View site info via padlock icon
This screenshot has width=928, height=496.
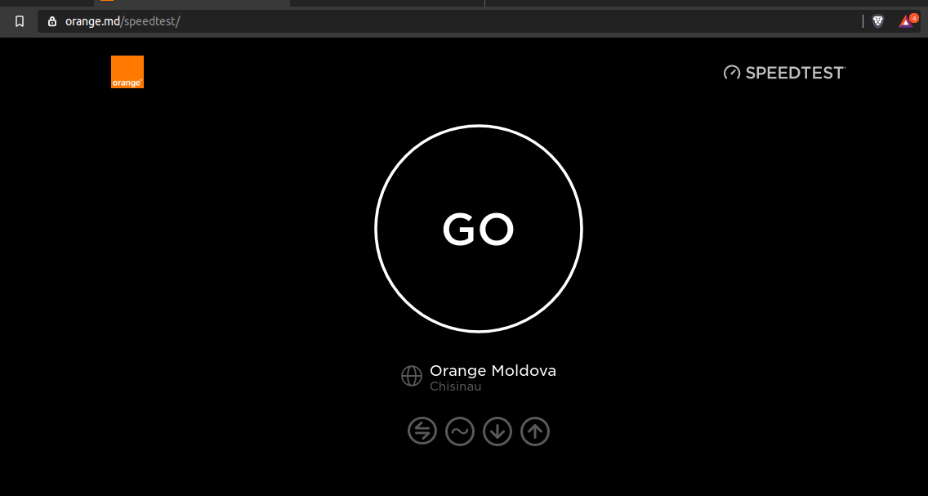(x=52, y=21)
